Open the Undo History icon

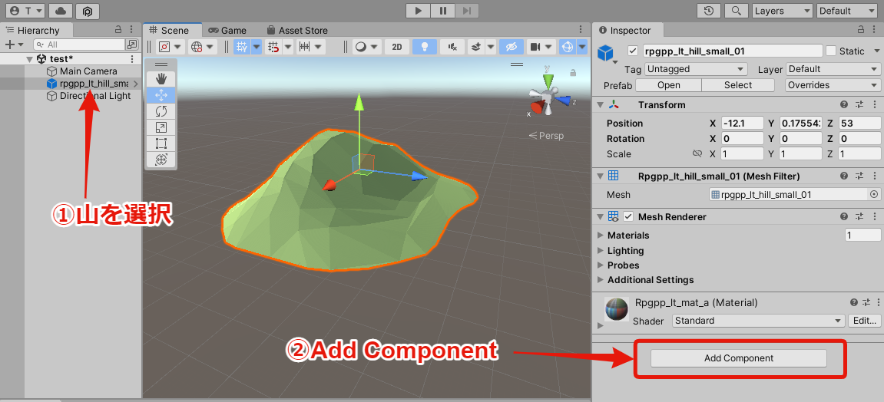[x=709, y=11]
